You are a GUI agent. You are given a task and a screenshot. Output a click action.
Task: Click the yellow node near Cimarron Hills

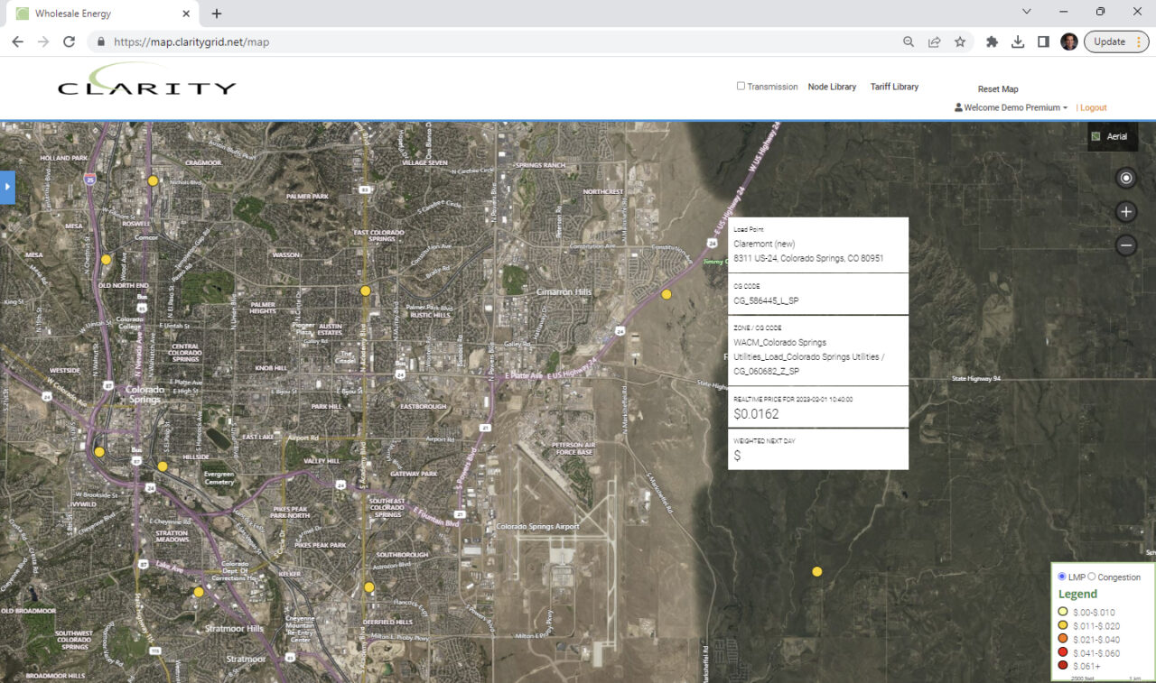[x=667, y=294]
